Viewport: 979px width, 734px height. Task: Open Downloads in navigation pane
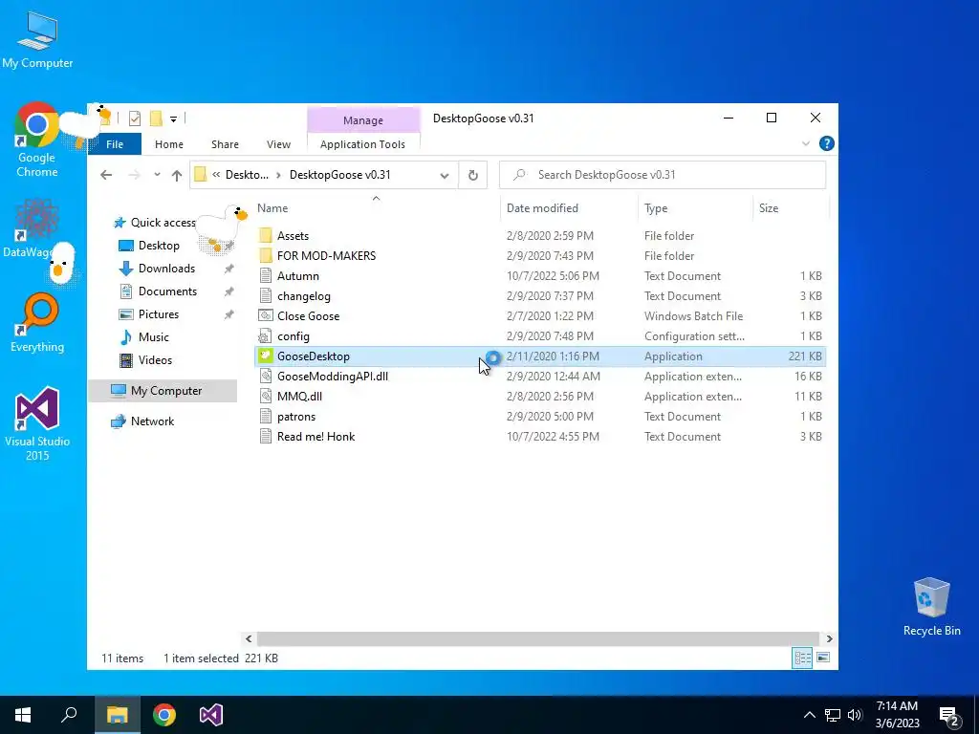tap(166, 269)
